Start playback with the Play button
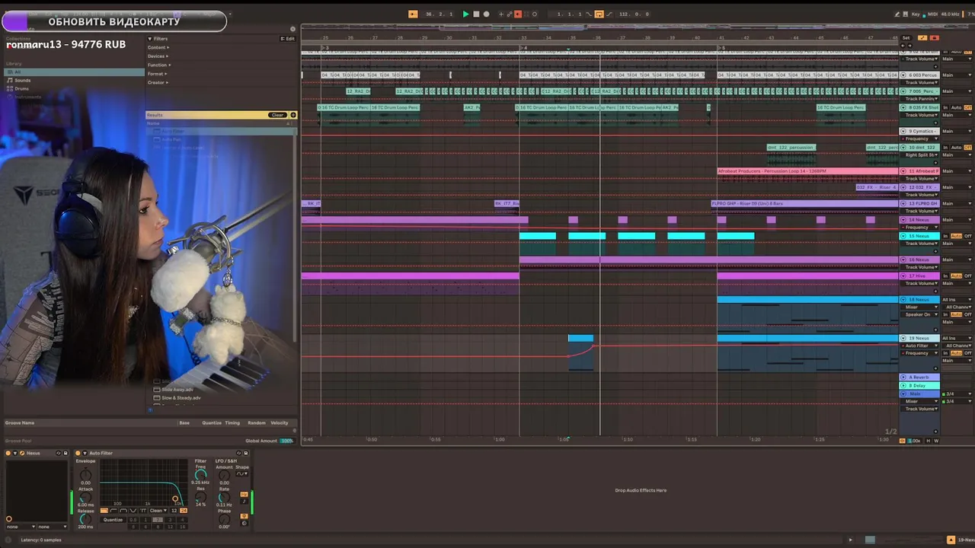 [466, 14]
